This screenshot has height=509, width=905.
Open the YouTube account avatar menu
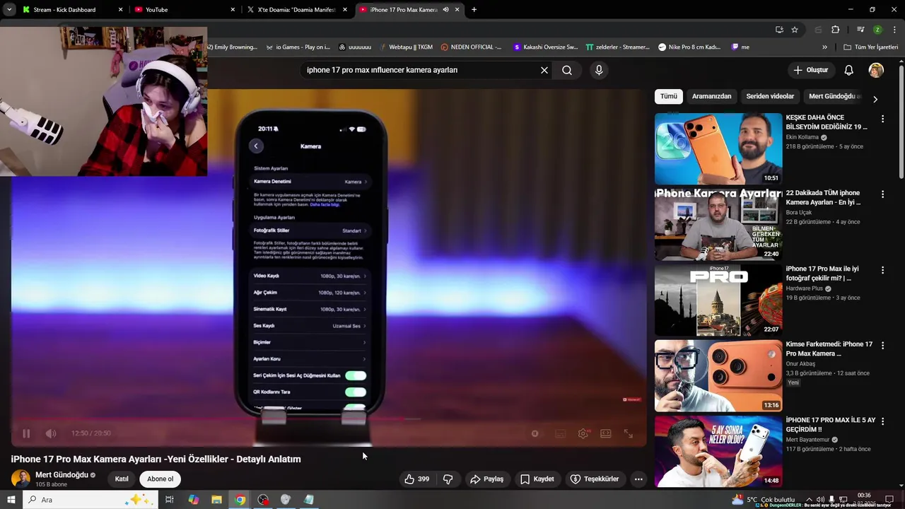(876, 70)
